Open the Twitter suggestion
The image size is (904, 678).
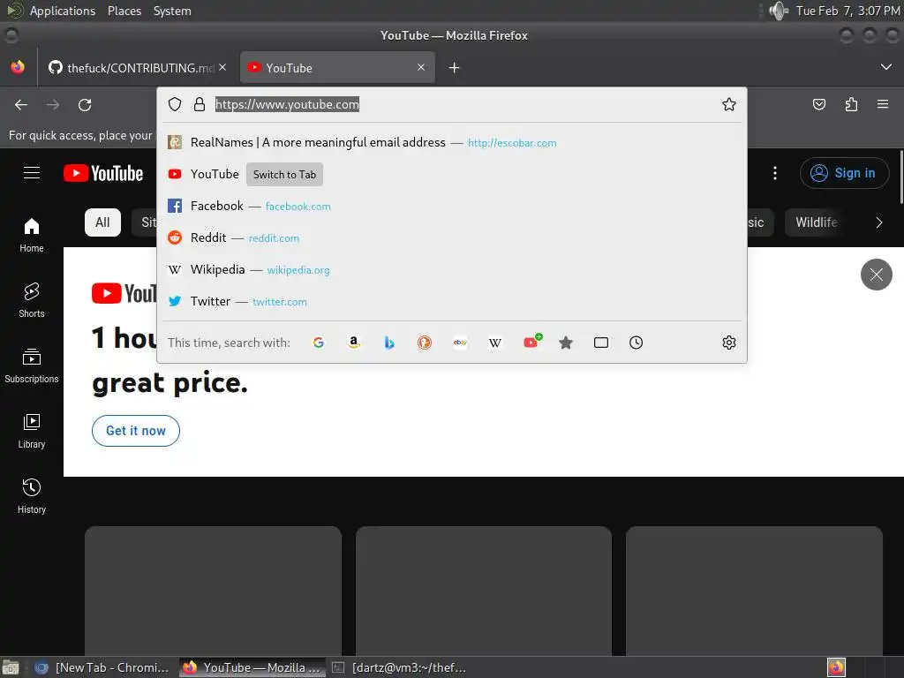pos(452,301)
